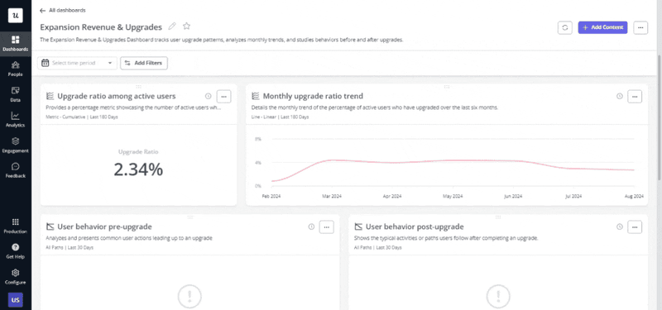Viewport: 662px width, 310px height.
Task: Grab the drag handle above the Upgrade ratio card
Action: (138, 87)
